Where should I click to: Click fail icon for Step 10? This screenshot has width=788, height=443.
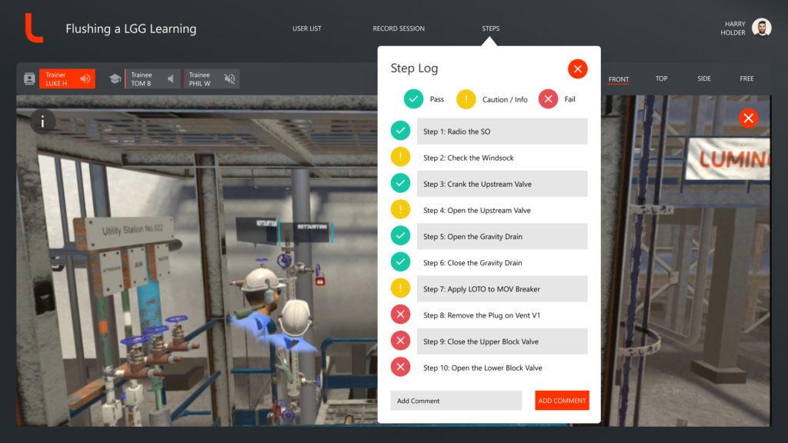(400, 367)
